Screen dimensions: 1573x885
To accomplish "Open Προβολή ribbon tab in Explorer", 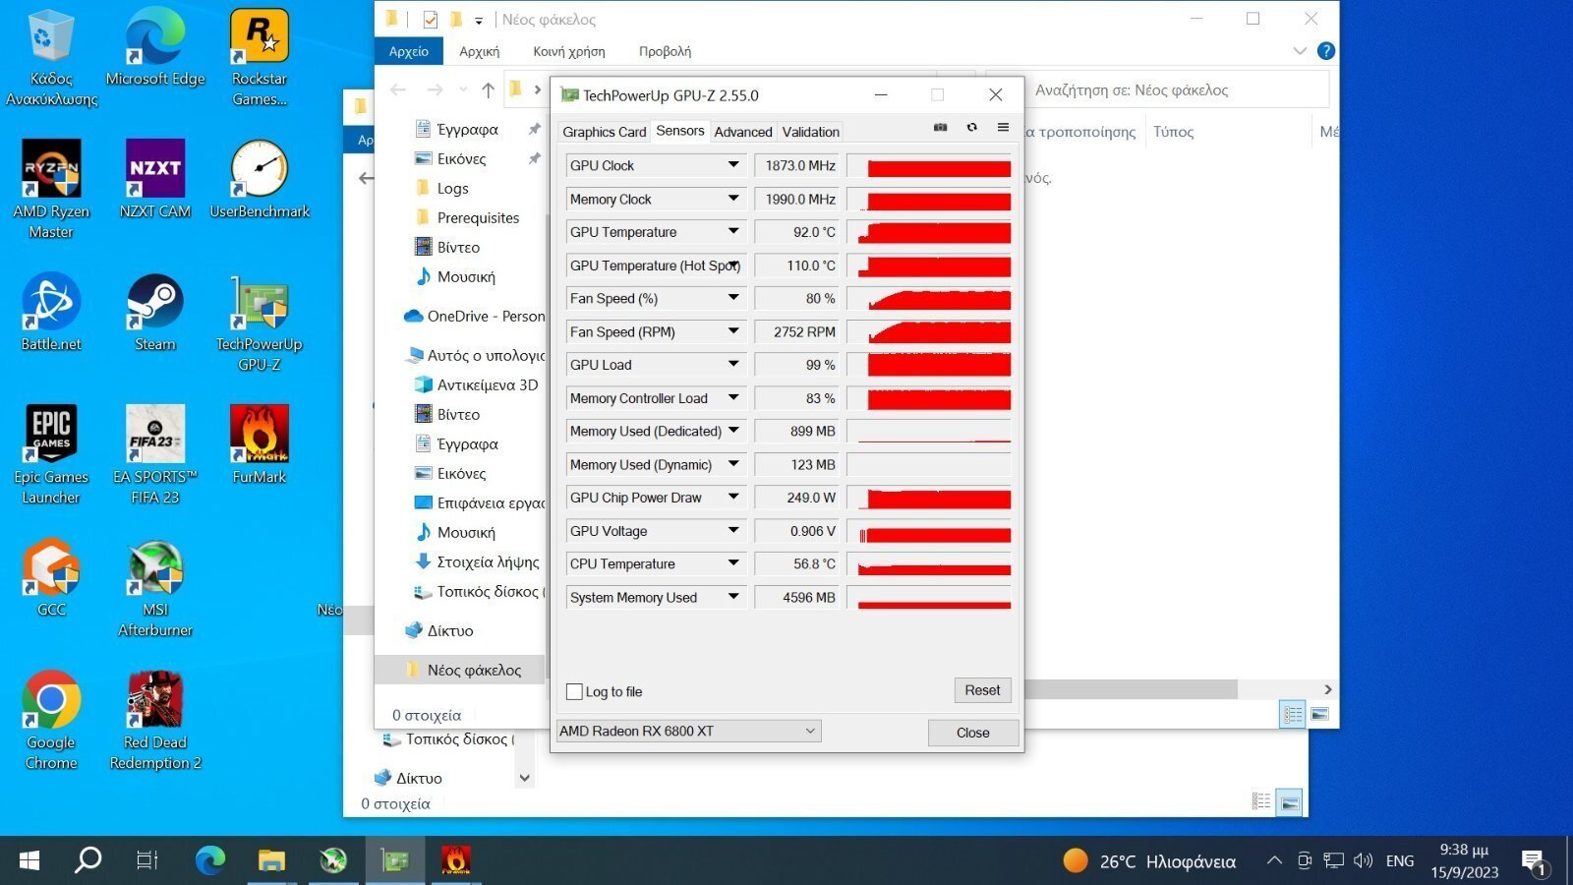I will pos(665,51).
